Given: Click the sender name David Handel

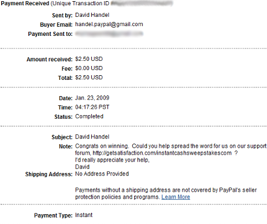Looking at the screenshot, I should [92, 15].
